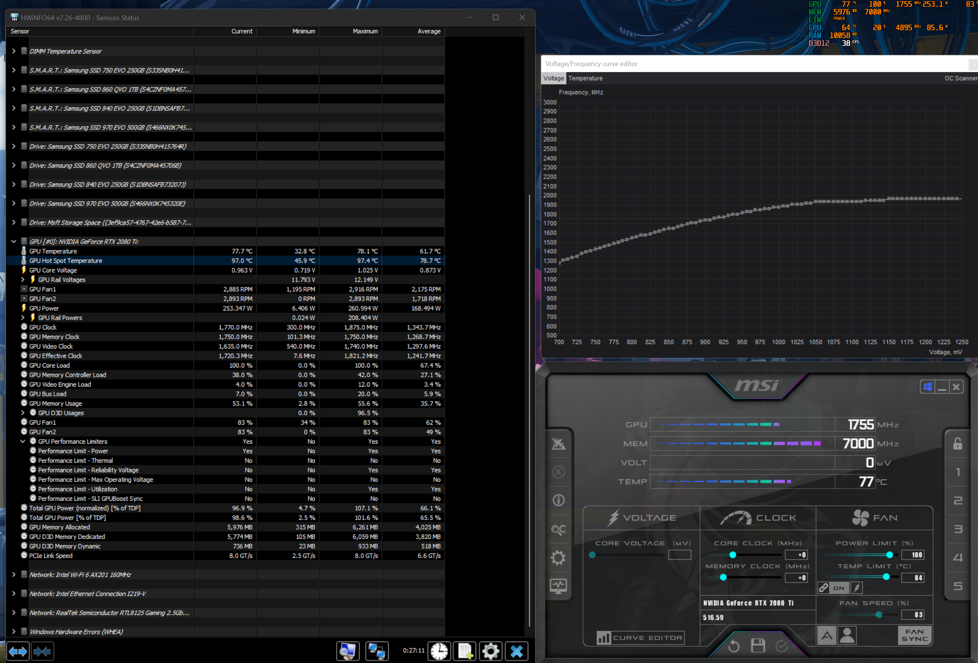Click the Power Limit slider handle
The width and height of the screenshot is (978, 663).
coord(889,555)
